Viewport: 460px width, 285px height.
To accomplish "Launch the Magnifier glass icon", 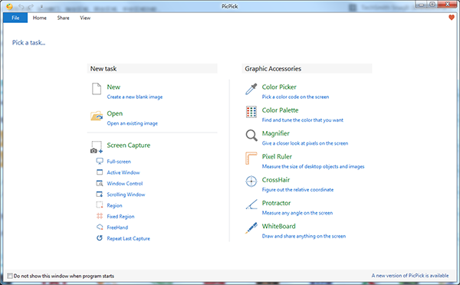I will pos(251,135).
